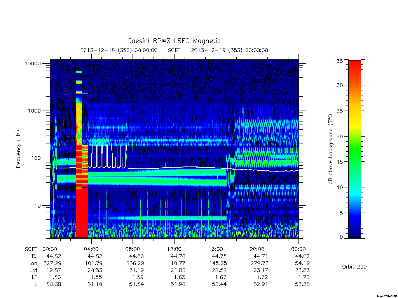Click the L value 51.54

pyautogui.click(x=136, y=284)
